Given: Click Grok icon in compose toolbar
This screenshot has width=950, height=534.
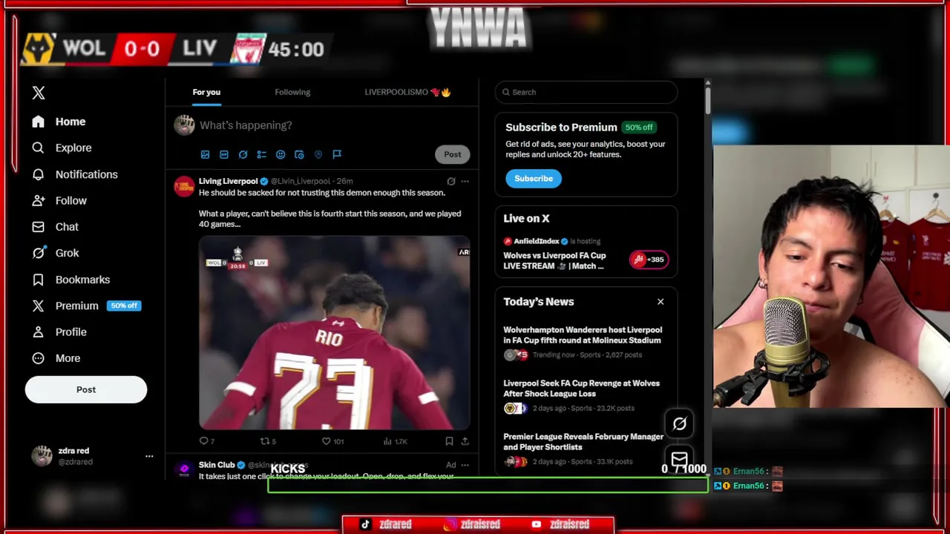Looking at the screenshot, I should pyautogui.click(x=243, y=154).
